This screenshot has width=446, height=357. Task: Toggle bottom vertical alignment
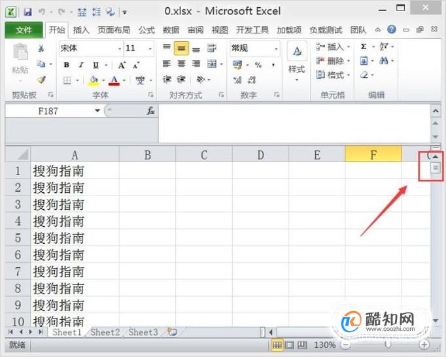coord(196,50)
